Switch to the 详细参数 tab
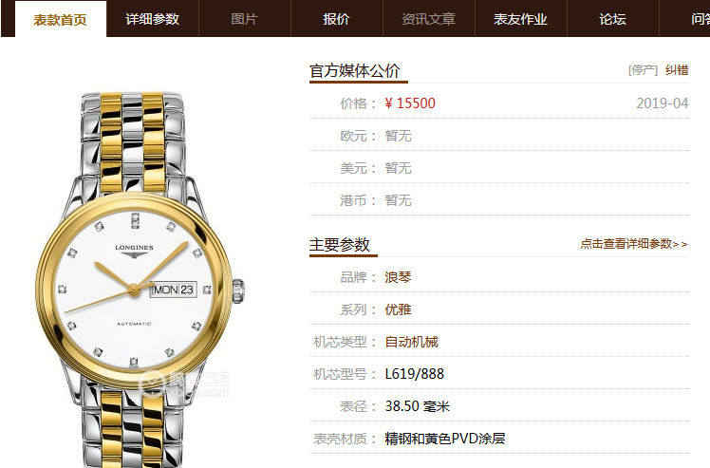The width and height of the screenshot is (710, 468). point(153,19)
